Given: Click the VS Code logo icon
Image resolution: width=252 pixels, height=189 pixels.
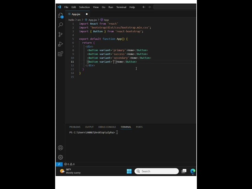Looking at the screenshot, I should [59, 7].
